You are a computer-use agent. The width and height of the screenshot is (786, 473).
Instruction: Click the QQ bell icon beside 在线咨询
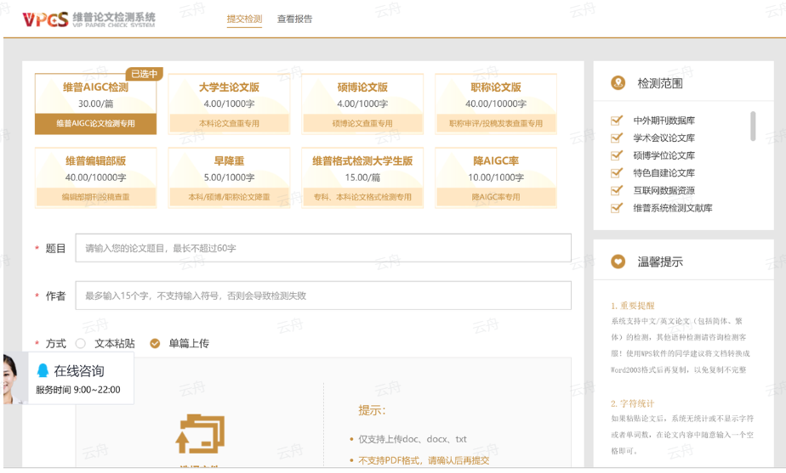click(43, 370)
